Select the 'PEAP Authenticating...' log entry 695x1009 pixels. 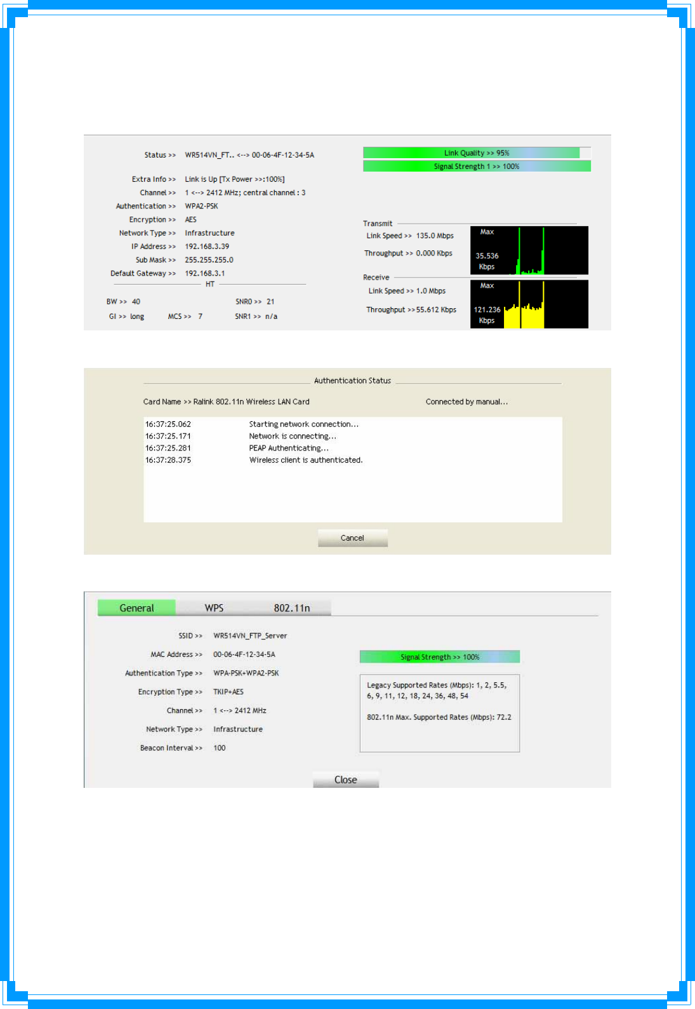[x=289, y=449]
